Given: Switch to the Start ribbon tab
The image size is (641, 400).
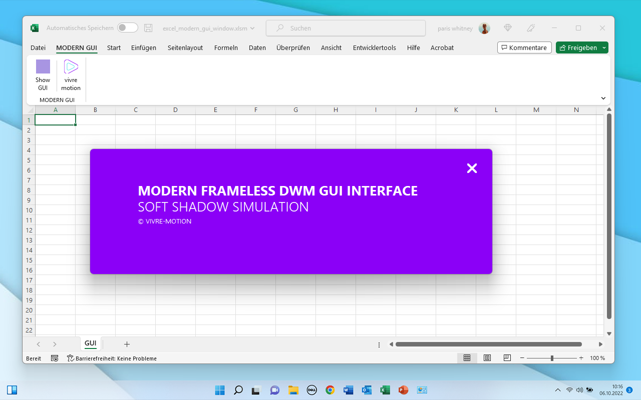Looking at the screenshot, I should point(114,47).
